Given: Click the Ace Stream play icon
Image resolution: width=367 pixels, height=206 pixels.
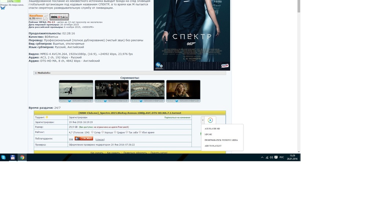Looking at the screenshot, I should (210, 120).
